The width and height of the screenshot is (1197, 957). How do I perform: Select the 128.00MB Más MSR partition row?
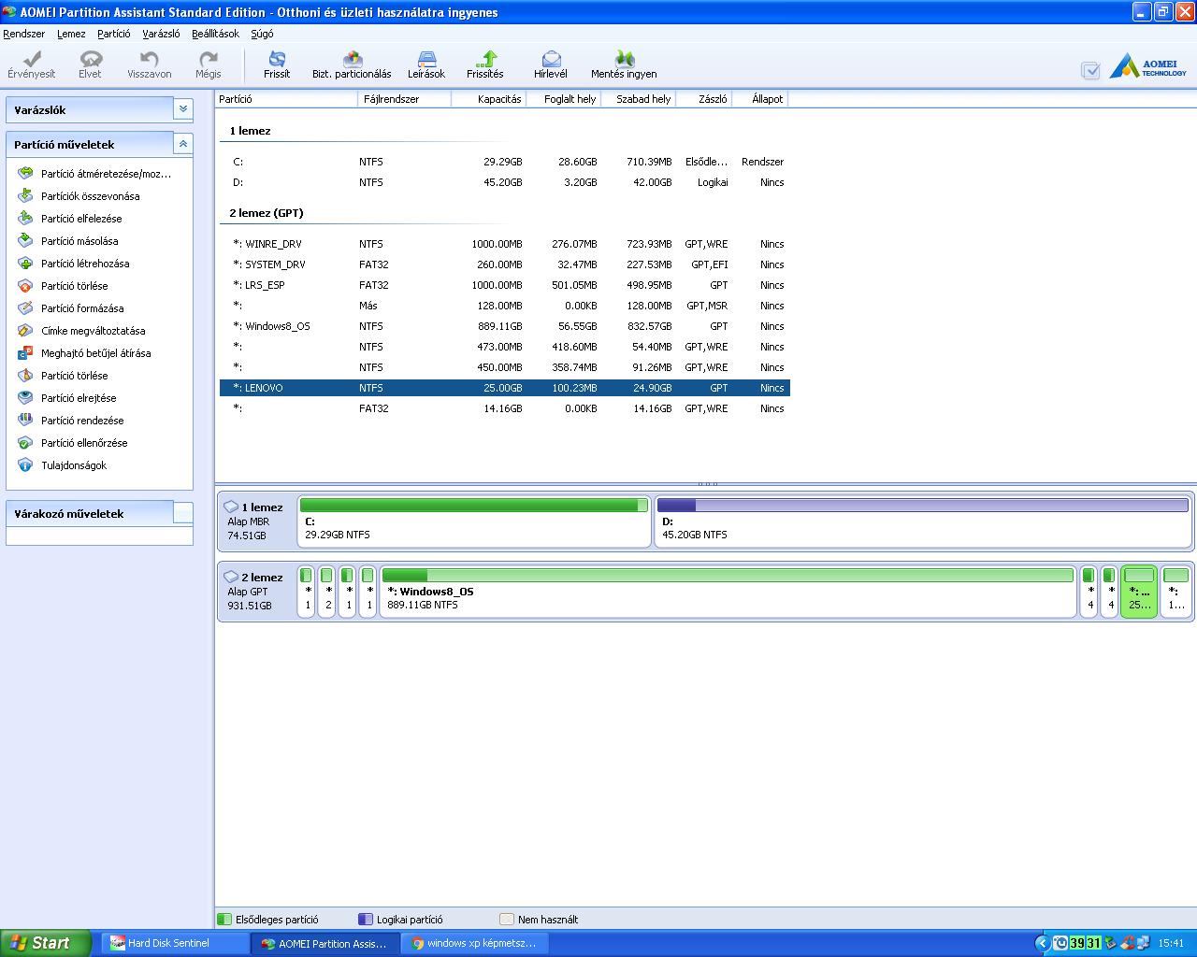point(505,306)
